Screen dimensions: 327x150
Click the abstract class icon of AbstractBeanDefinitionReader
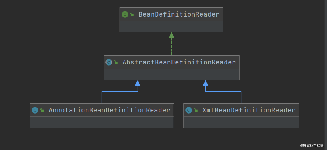(109, 62)
